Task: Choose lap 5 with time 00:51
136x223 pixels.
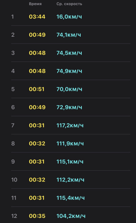Action: (71, 89)
